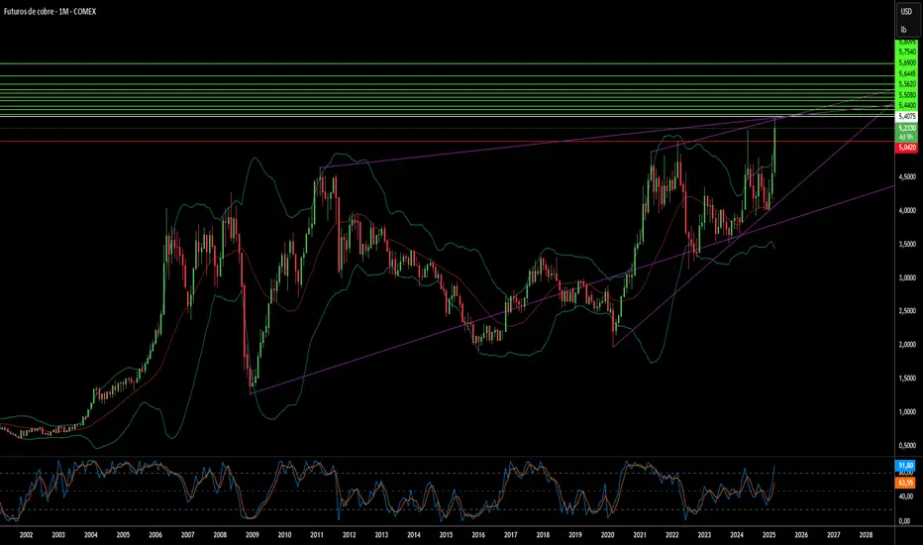Click the current price label 5,2330
Viewport: 923px width, 545px height.
point(906,128)
